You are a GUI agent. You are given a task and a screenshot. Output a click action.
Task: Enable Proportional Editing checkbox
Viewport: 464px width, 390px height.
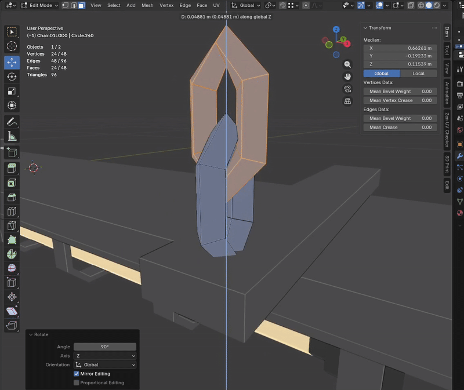pos(77,382)
